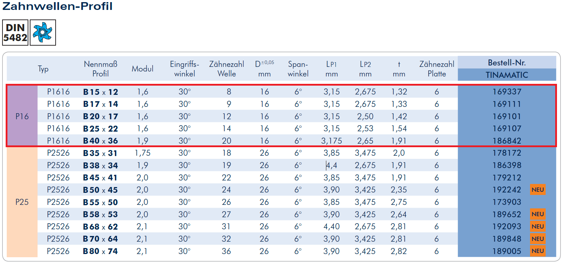Click the NEU badge beside order number 192242

click(537, 190)
